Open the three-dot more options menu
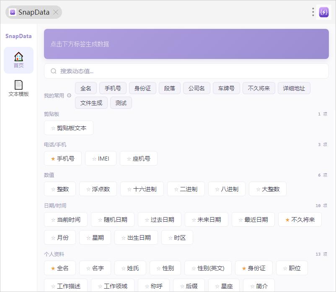The height and width of the screenshot is (292, 336). [313, 12]
